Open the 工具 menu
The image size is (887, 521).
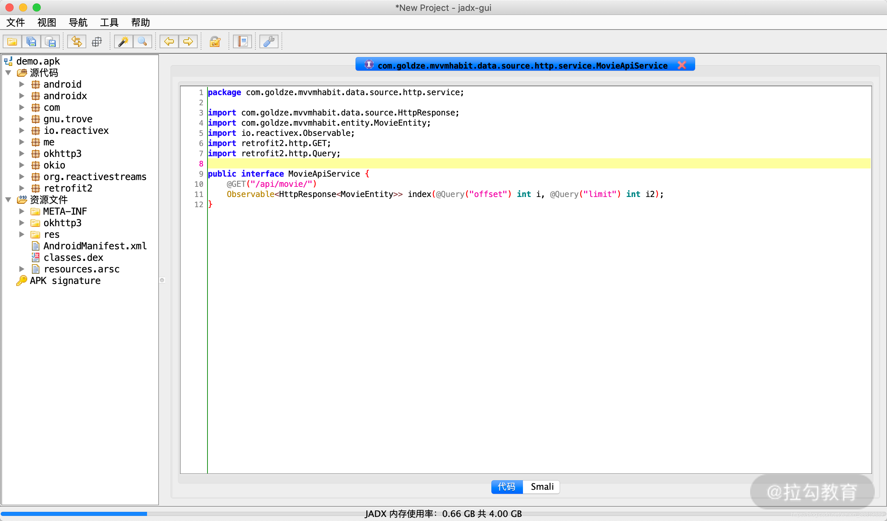[x=109, y=22]
